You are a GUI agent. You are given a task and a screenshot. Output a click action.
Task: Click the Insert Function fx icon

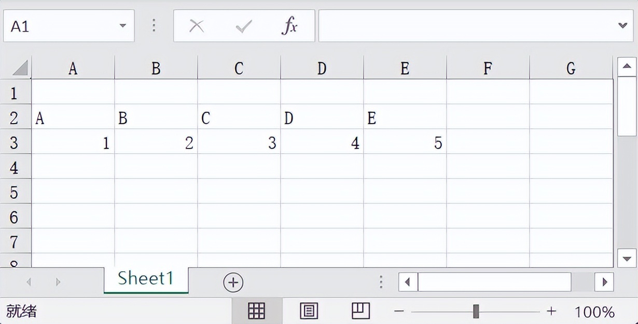[289, 25]
